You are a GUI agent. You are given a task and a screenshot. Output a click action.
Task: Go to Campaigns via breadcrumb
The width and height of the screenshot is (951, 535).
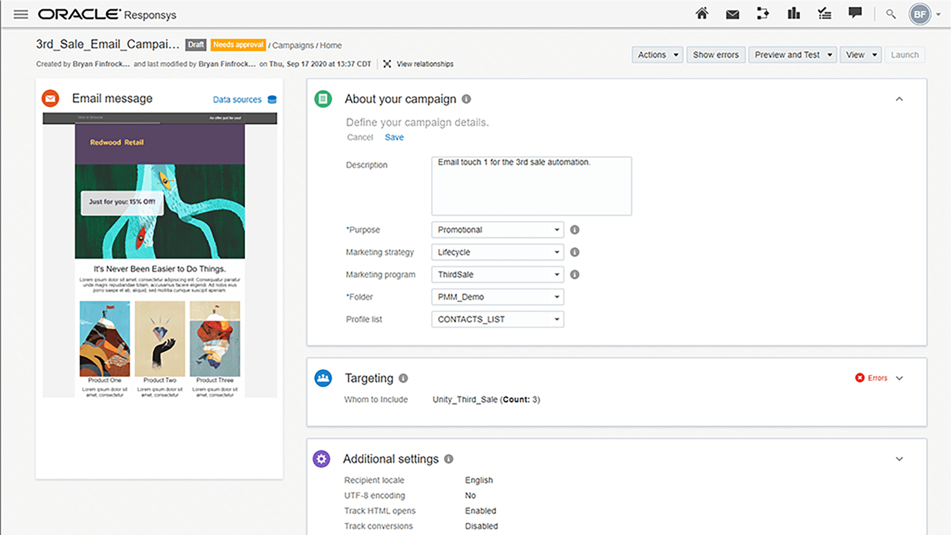click(x=294, y=45)
